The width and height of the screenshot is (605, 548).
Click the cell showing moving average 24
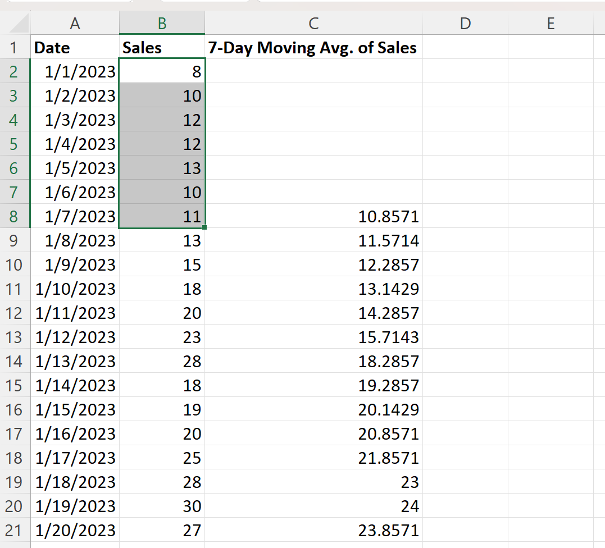pyautogui.click(x=313, y=506)
